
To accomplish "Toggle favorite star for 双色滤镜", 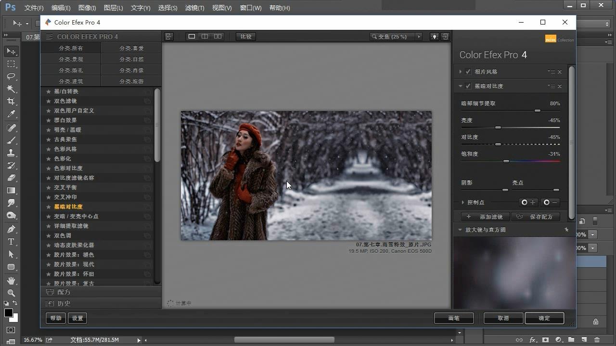I will point(49,101).
